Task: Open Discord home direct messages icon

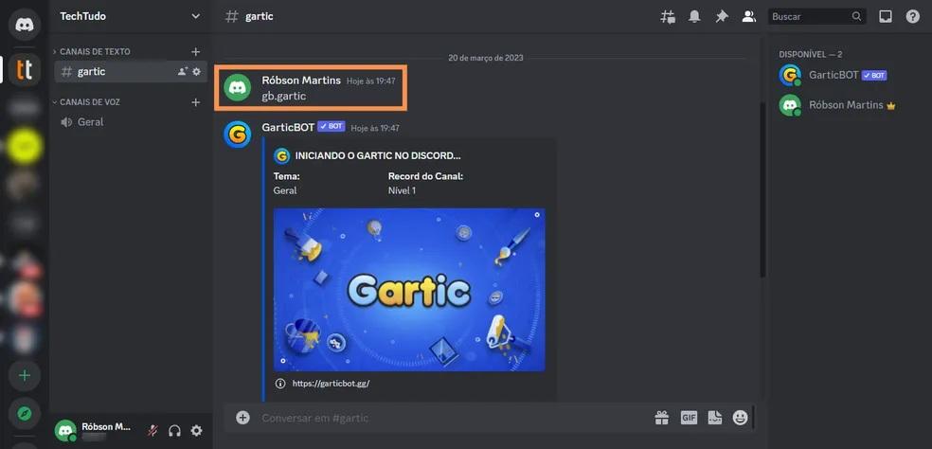Action: (25, 25)
